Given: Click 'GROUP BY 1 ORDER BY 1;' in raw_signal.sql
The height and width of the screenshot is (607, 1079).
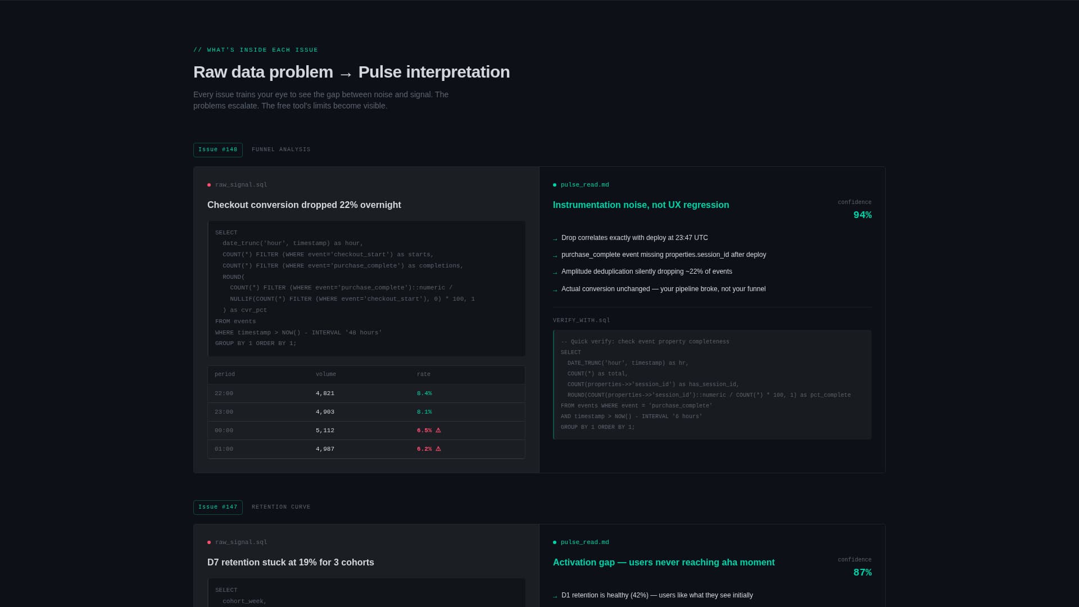Looking at the screenshot, I should [256, 343].
